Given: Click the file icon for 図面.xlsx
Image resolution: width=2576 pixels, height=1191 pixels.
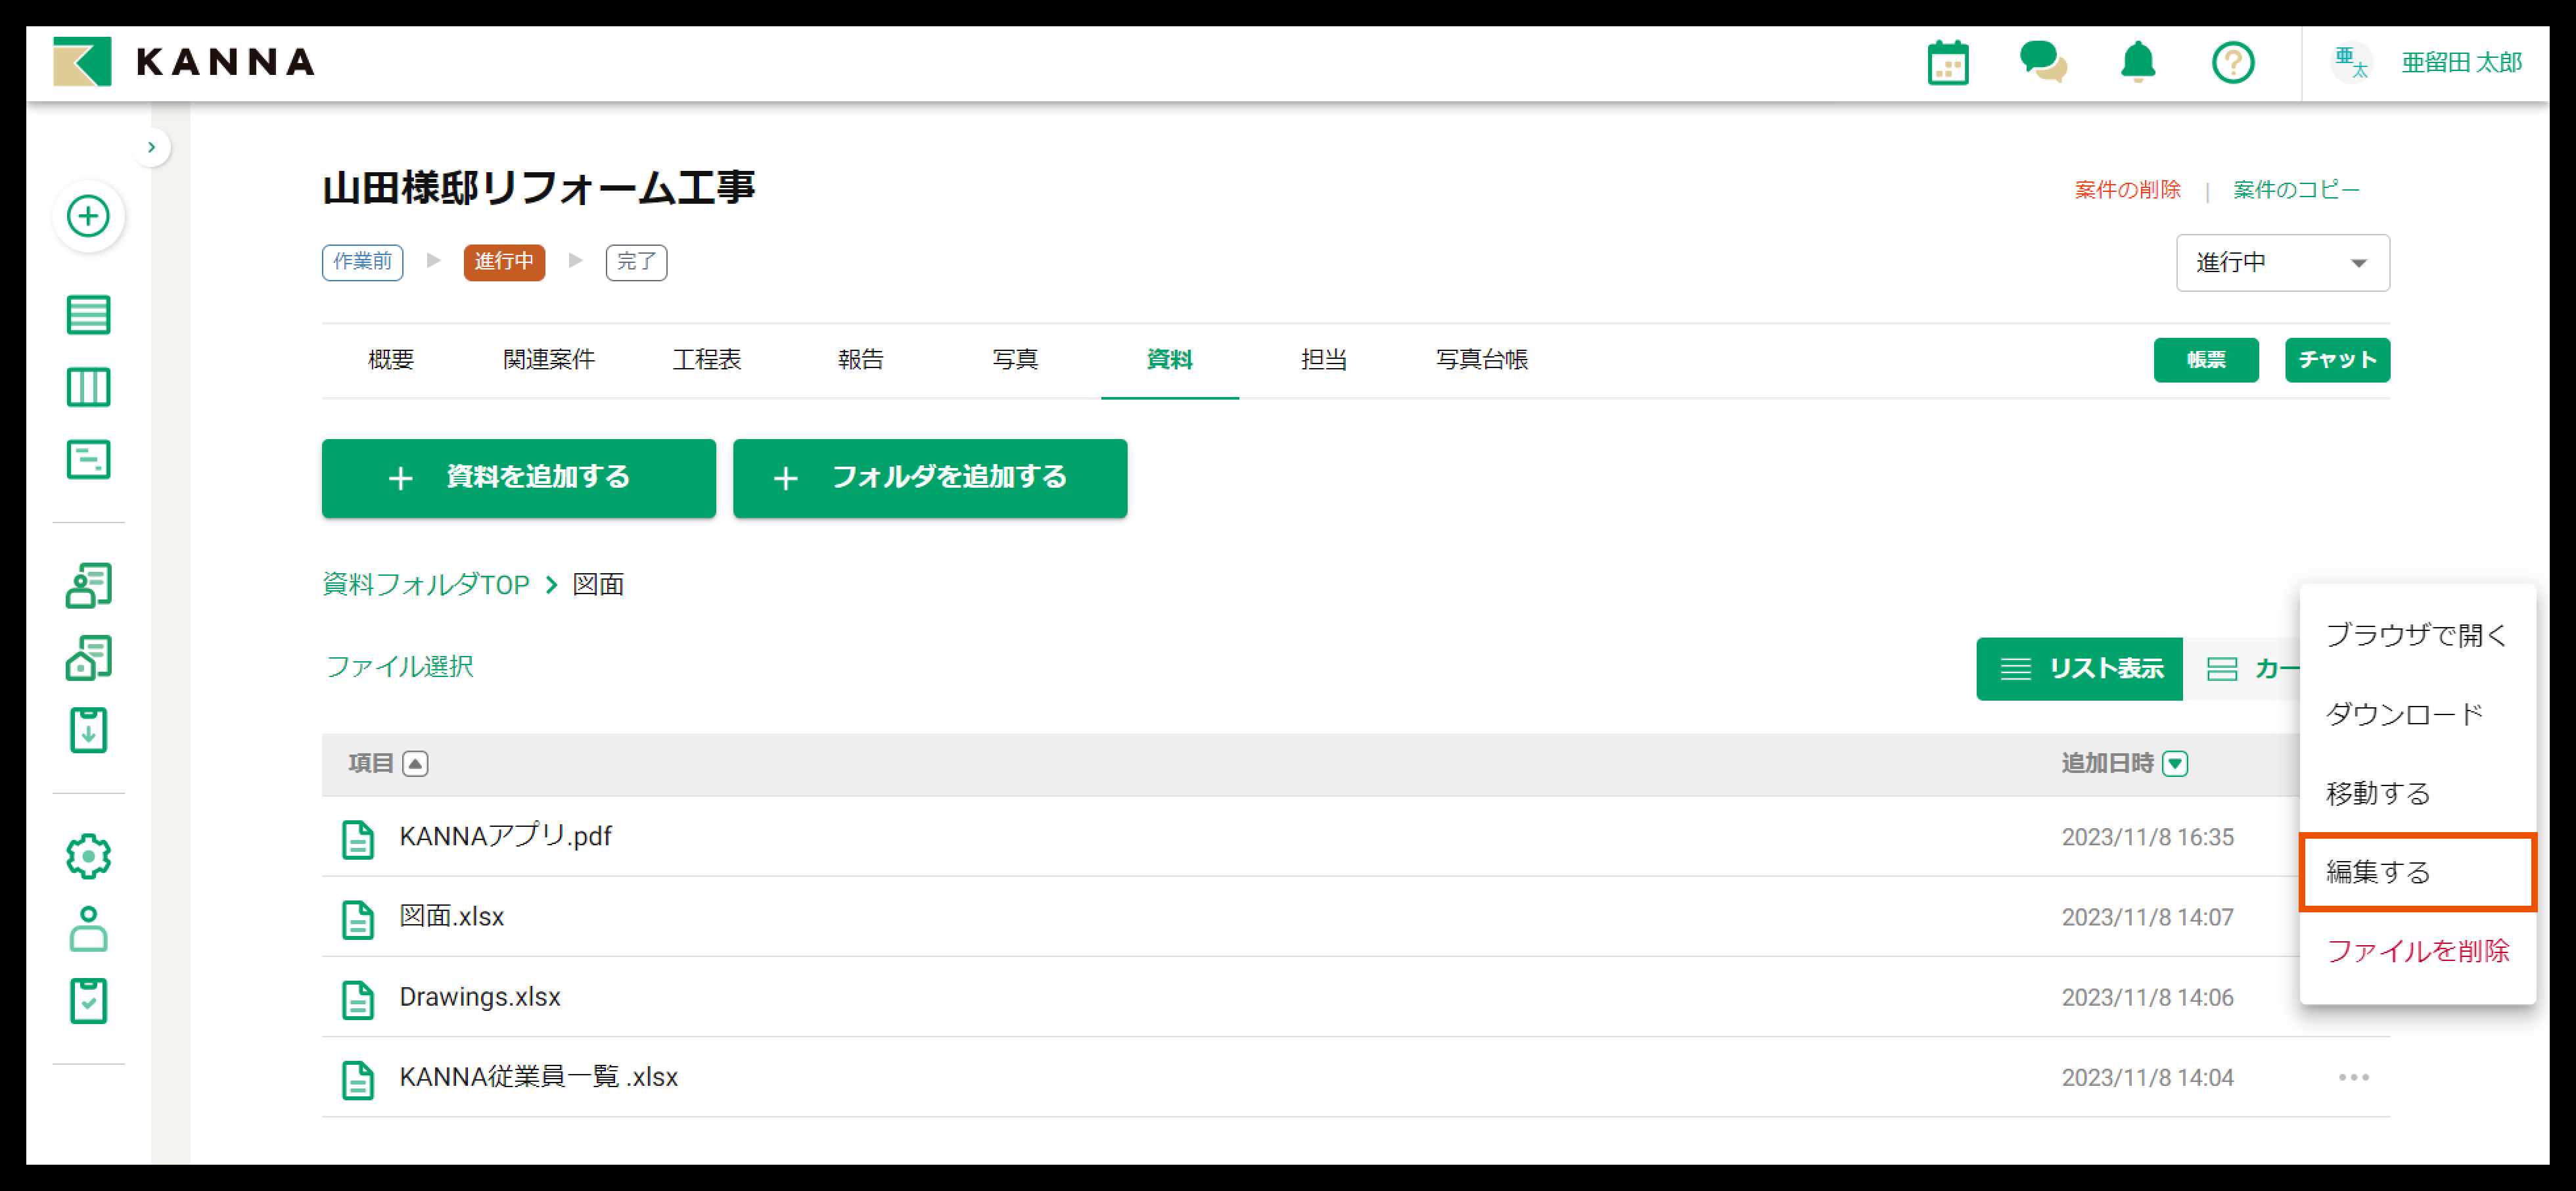Looking at the screenshot, I should (x=358, y=919).
